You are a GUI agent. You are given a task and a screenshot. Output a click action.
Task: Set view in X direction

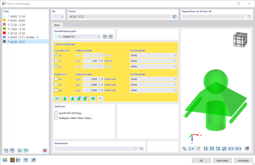[x=206, y=149]
